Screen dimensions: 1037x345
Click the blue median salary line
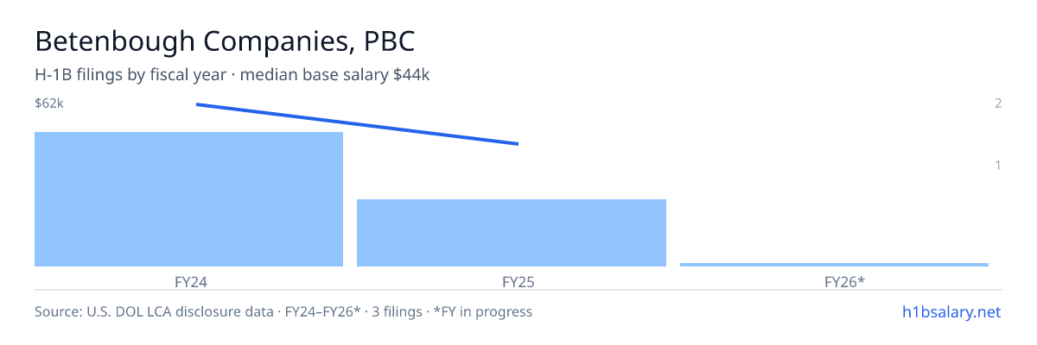357,124
